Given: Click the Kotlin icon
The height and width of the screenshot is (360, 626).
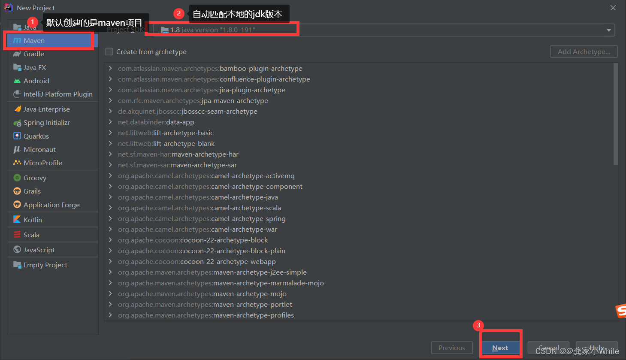Looking at the screenshot, I should tap(17, 220).
